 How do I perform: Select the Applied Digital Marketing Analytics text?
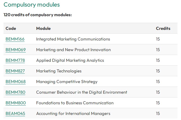click(x=70, y=60)
